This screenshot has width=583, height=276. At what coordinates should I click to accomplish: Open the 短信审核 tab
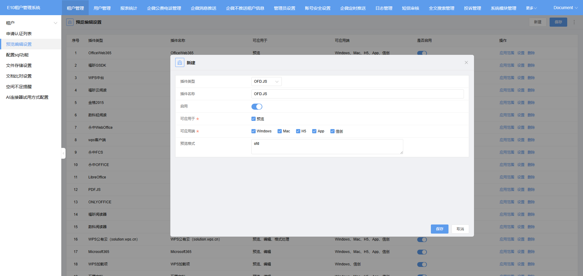[411, 8]
